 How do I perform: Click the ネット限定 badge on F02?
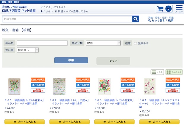pos(83,85)
